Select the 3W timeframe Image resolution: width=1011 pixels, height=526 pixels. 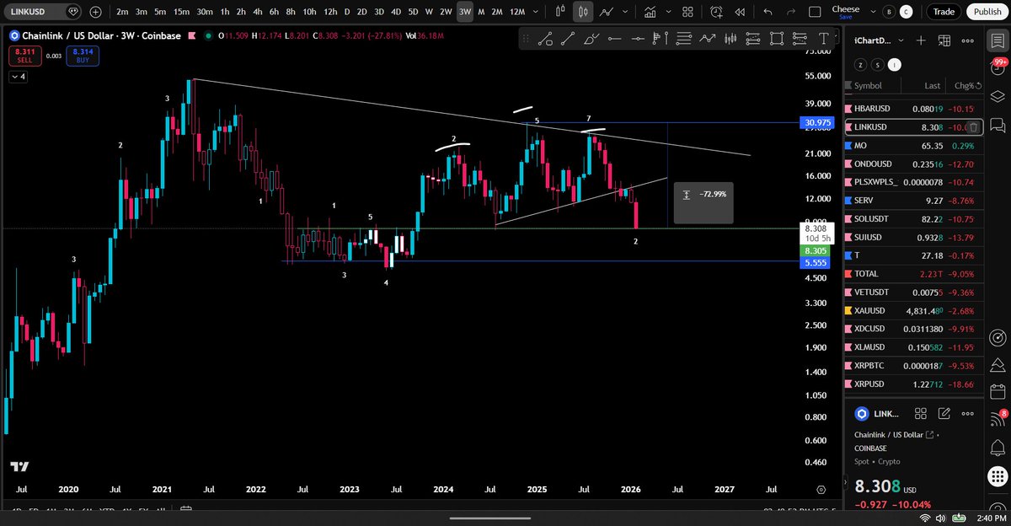[x=465, y=12]
